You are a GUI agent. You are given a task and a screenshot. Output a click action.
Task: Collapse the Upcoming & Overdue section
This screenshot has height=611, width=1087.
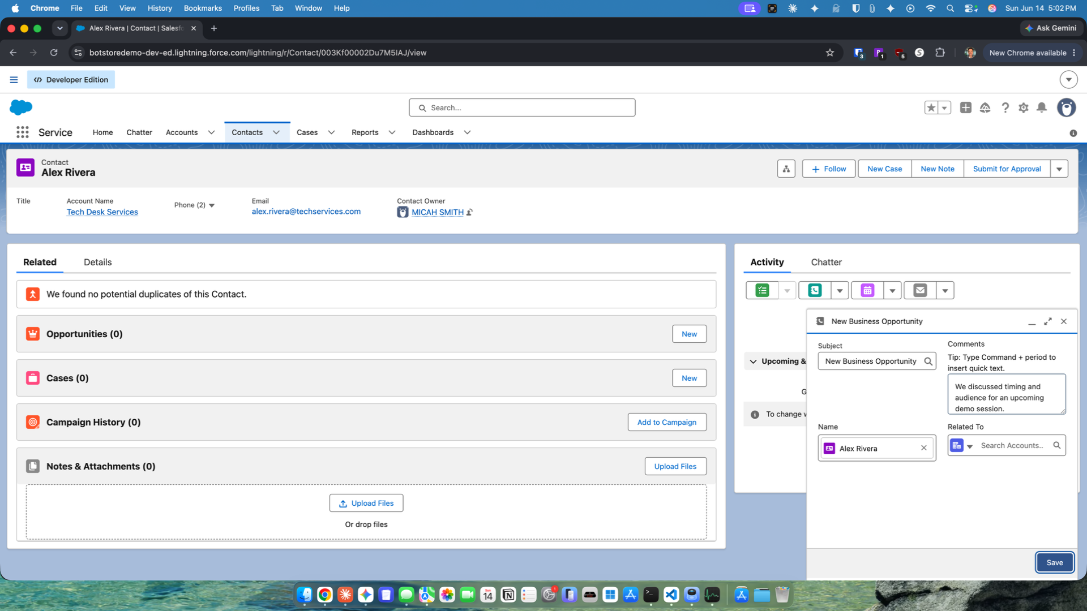[x=753, y=362]
